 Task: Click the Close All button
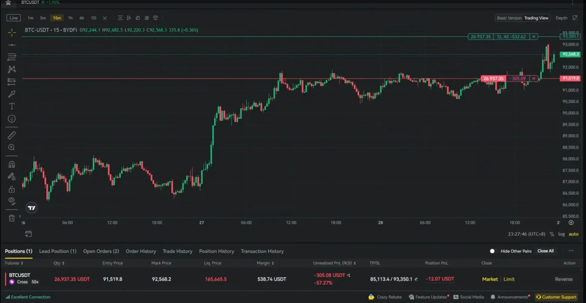tap(546, 251)
